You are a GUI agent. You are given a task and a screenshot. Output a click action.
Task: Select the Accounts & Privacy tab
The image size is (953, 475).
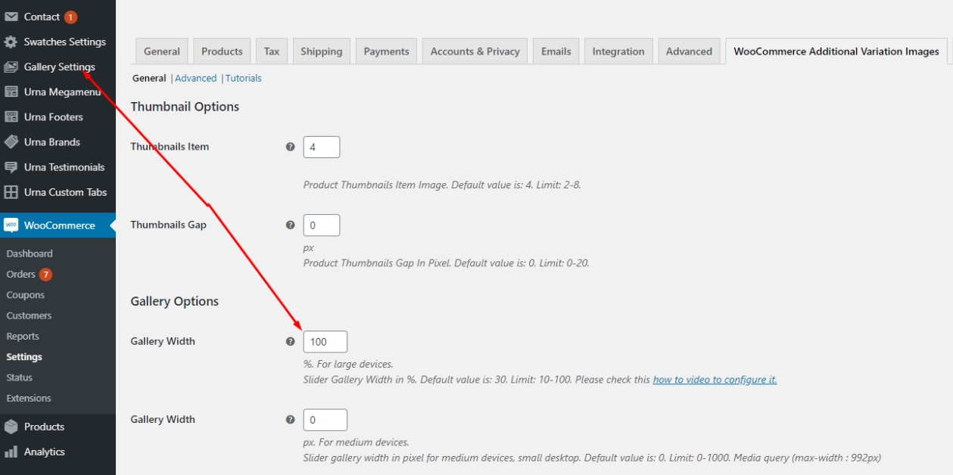(475, 51)
